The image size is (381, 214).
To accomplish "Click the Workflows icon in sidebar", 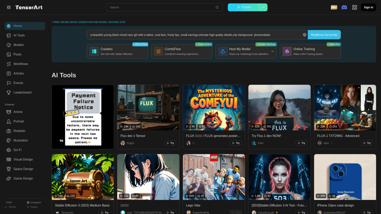I will tap(9, 64).
